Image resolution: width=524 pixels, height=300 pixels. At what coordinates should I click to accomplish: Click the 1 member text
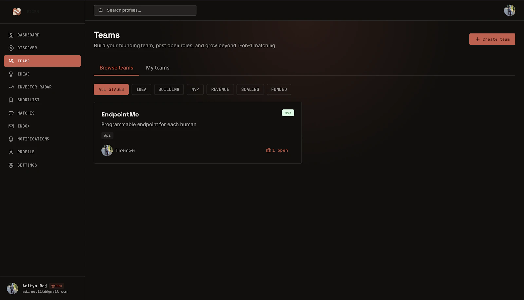click(125, 150)
